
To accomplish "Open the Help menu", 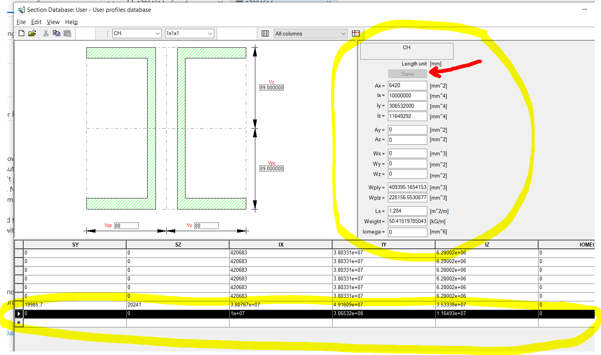I will tap(71, 22).
